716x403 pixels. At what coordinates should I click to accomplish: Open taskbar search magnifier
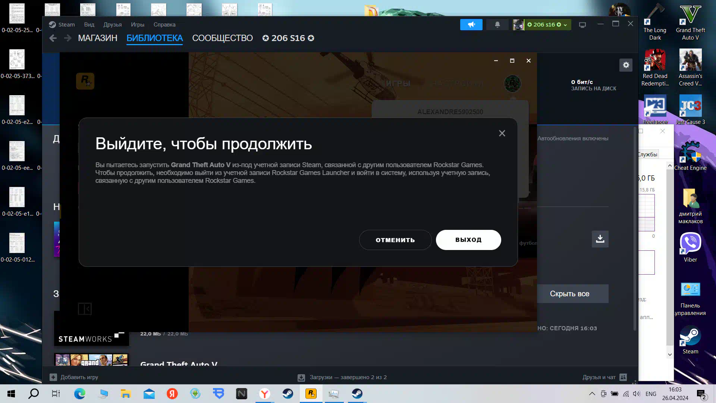[34, 394]
